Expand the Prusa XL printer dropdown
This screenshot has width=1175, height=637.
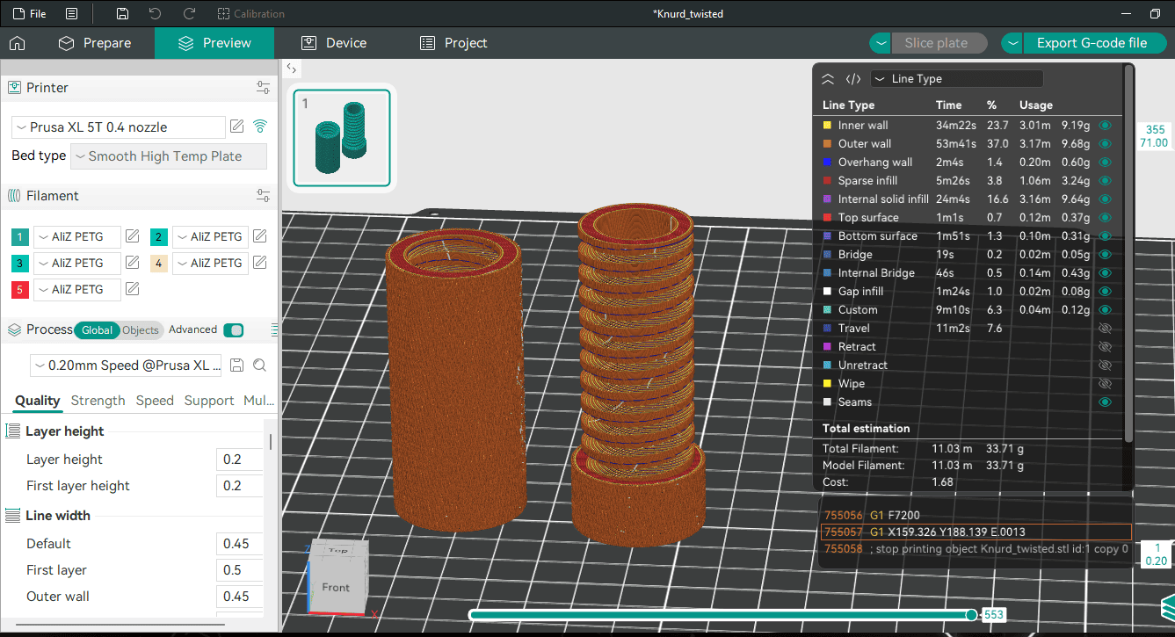[x=119, y=127]
